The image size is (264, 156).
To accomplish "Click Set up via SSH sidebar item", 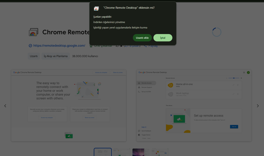I will (144, 92).
